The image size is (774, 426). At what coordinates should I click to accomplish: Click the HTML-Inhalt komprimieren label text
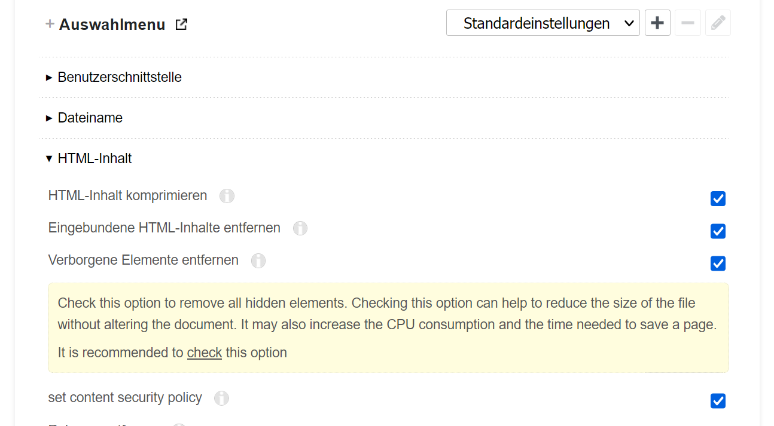pos(127,195)
